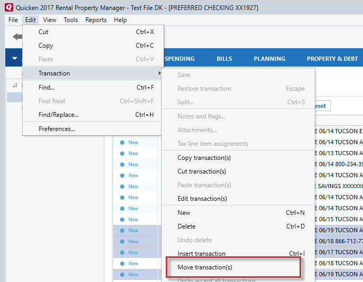Open the Reports menu
The height and width of the screenshot is (282, 363).
(95, 20)
